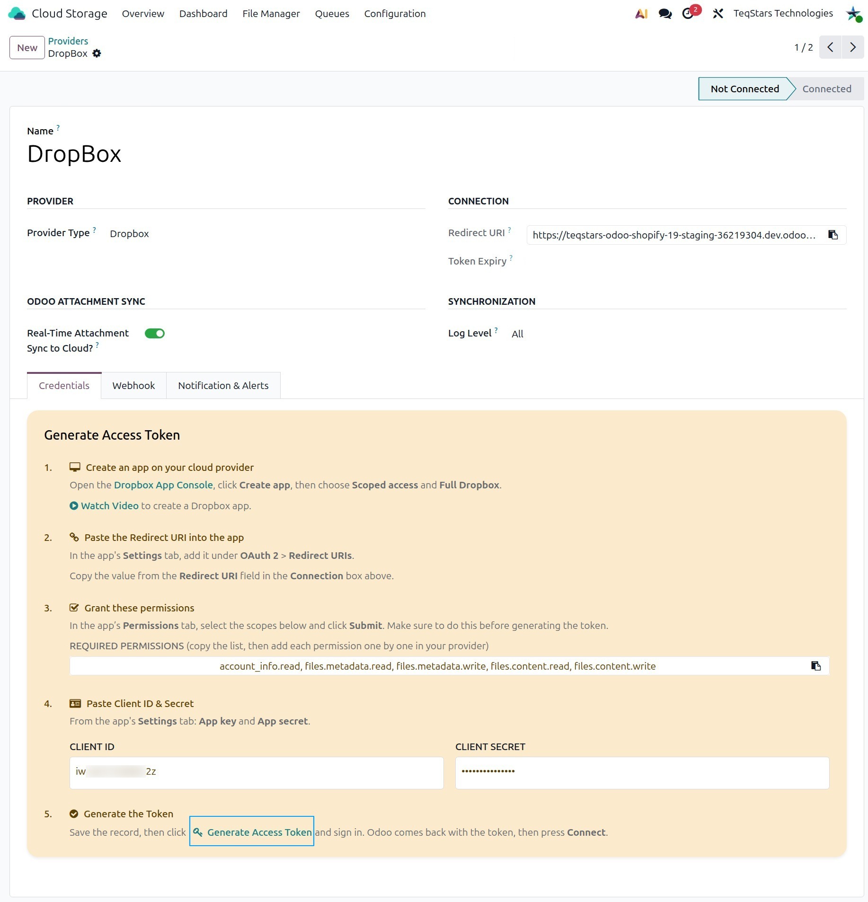
Task: Click the Cloud Storage app logo icon
Action: (17, 13)
